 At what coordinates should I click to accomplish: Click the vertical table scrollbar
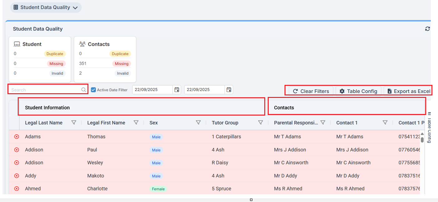coord(422,139)
